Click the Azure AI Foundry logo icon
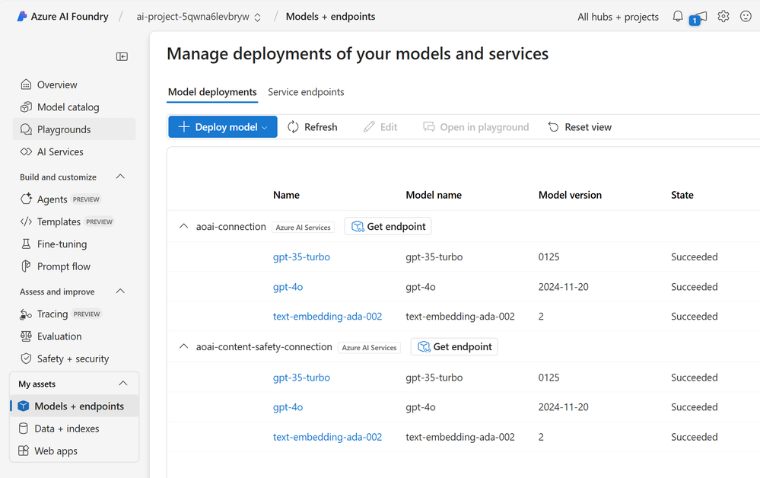 22,17
